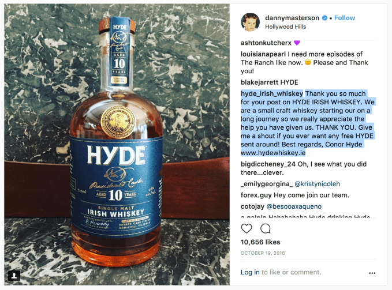The image size is (392, 290).
Task: Click the Hyde whiskey bottle photo
Action: click(x=117, y=144)
